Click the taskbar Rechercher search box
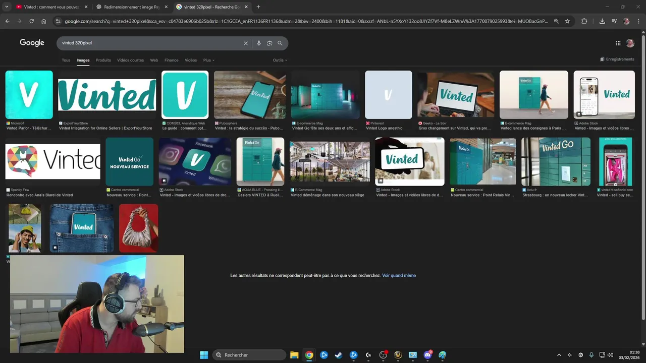This screenshot has width=646, height=363. coord(249,355)
